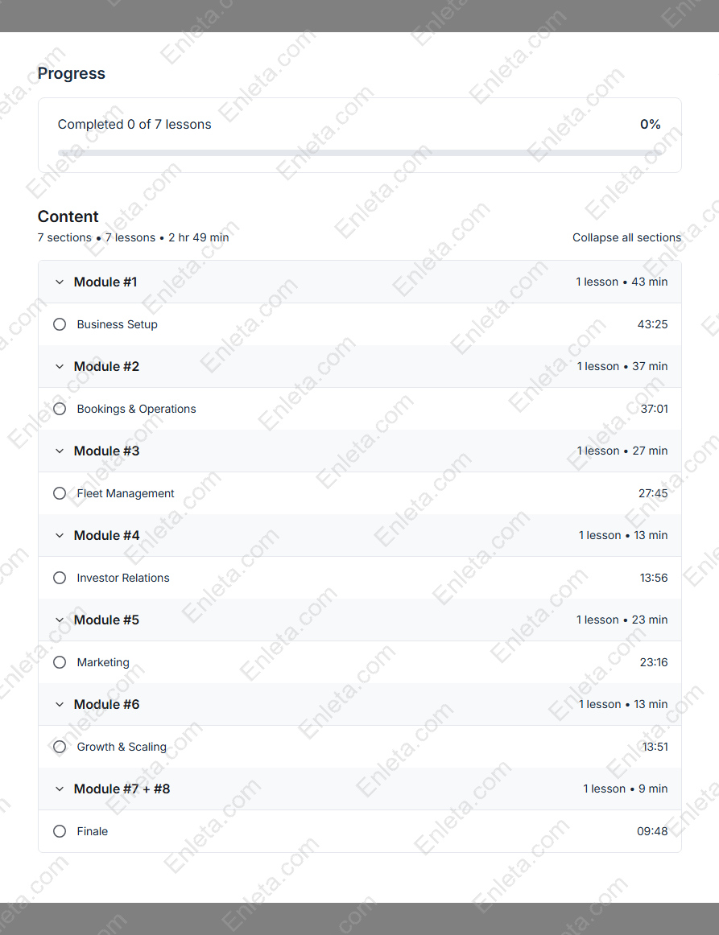Check off the Finale lesson
Screen dimensions: 719x935
[60, 830]
